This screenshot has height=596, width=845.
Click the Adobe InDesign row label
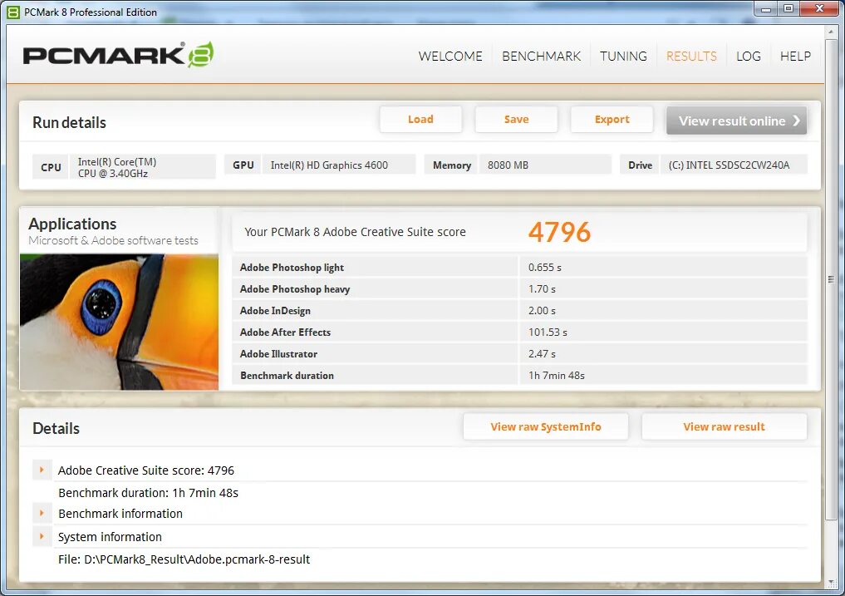(275, 311)
